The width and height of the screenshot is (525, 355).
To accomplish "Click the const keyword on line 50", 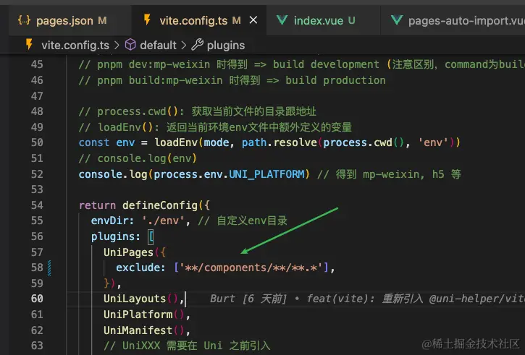I will (94, 142).
